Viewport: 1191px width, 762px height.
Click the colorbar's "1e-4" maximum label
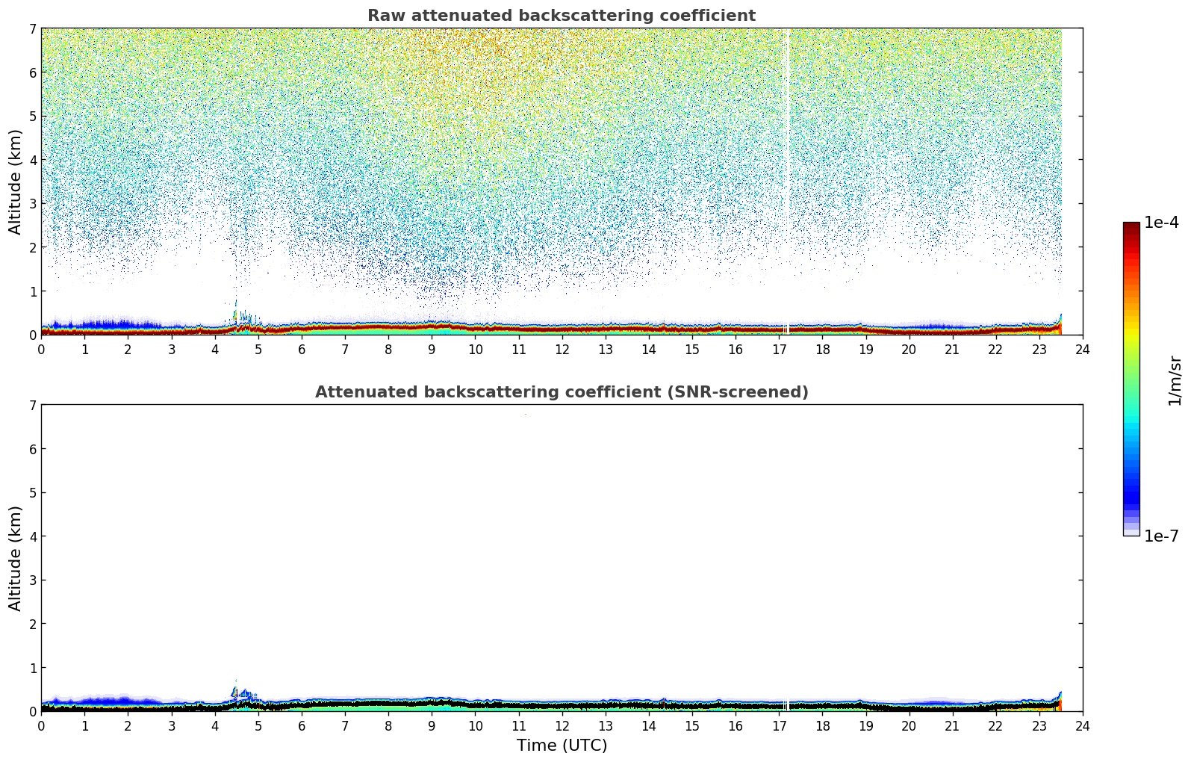click(x=1161, y=223)
